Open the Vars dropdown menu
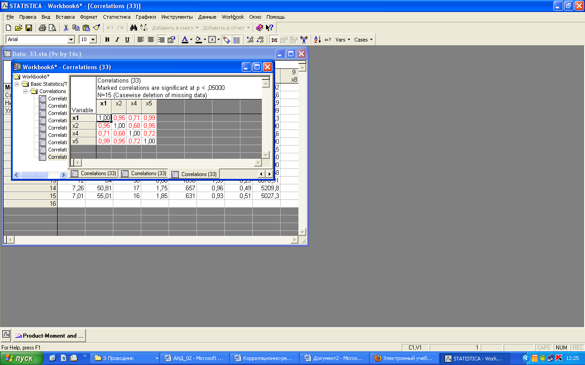This screenshot has height=365, width=585. point(343,40)
